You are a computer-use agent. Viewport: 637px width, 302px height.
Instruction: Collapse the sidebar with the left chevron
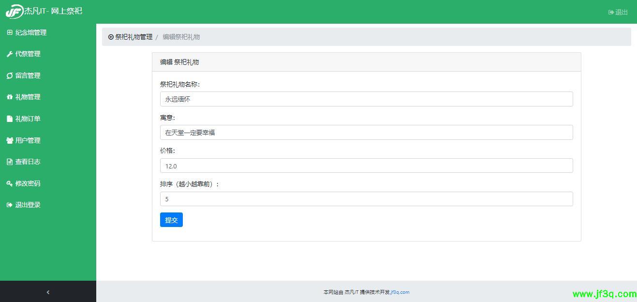(48, 292)
